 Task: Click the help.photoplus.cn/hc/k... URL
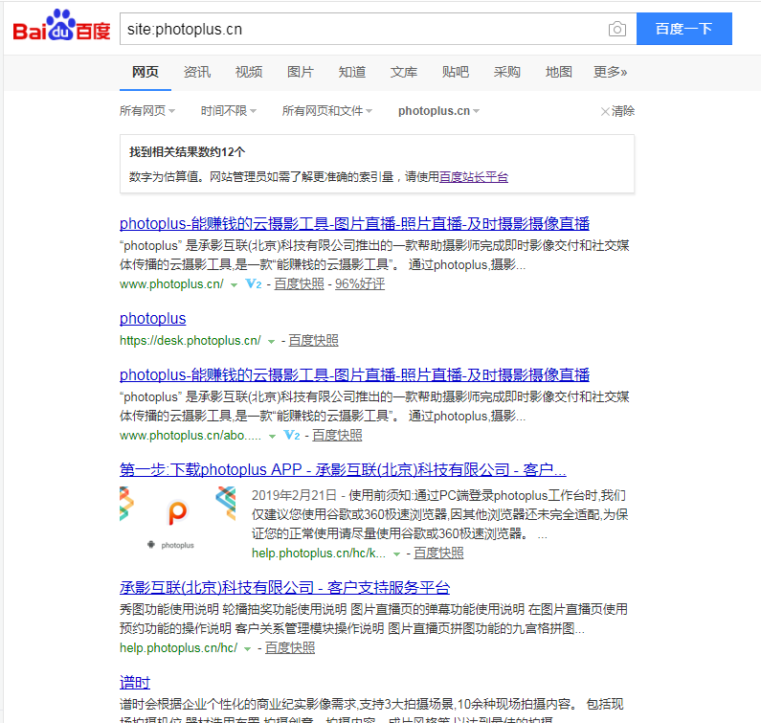pos(319,554)
